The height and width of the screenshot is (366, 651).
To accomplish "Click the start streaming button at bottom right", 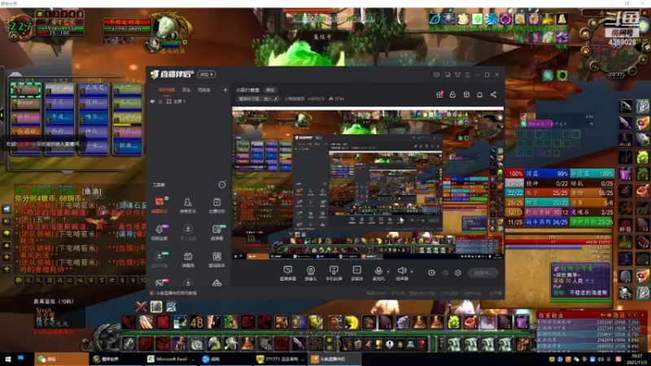I will click(x=483, y=272).
